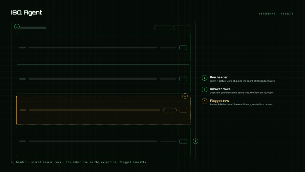Click the green Done chip in run header

point(163,27)
